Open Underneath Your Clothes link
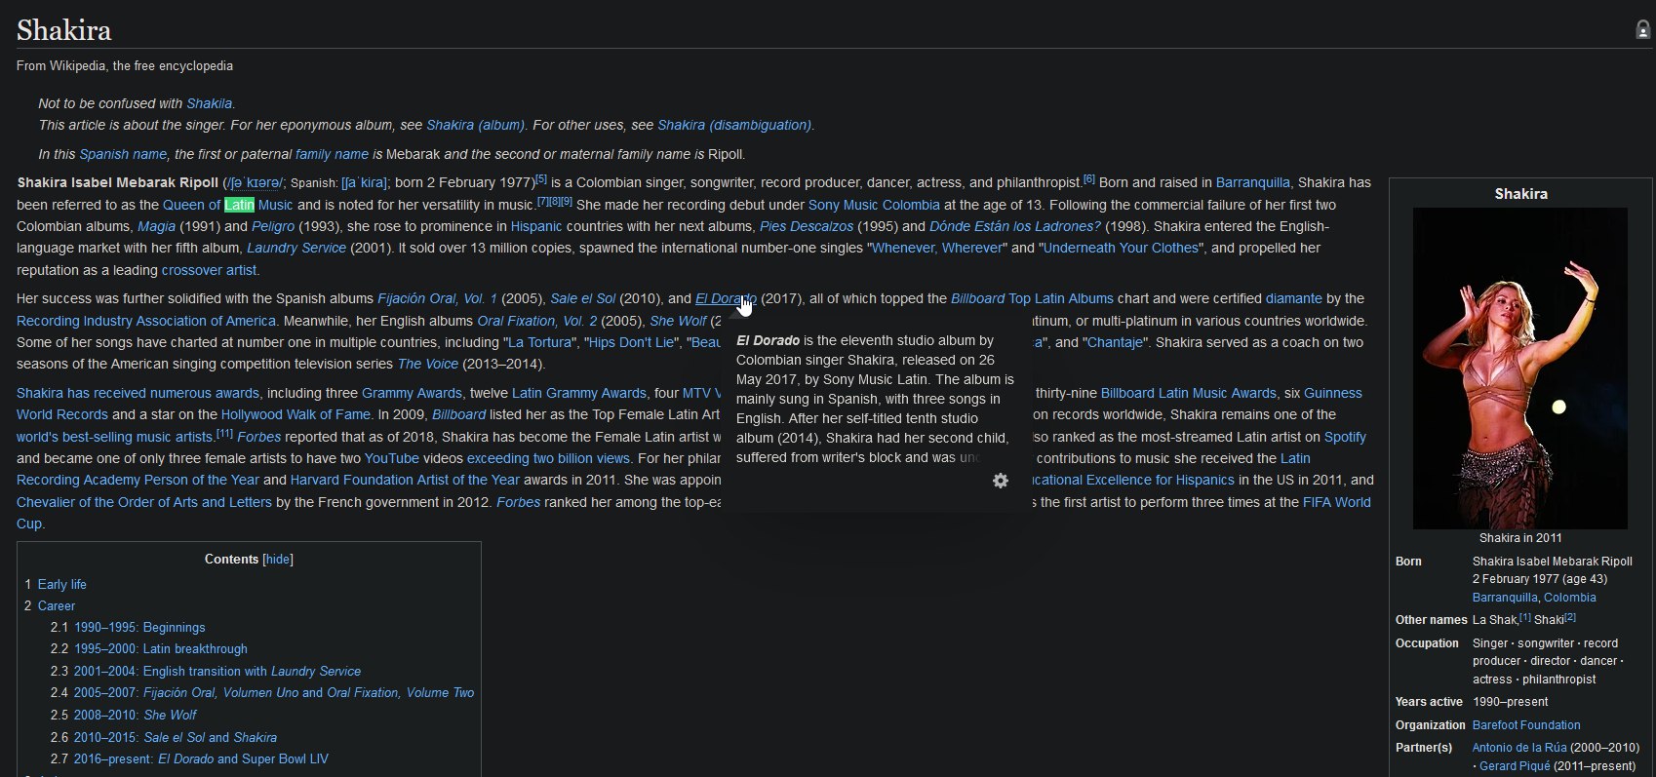The width and height of the screenshot is (1656, 777). [1121, 248]
